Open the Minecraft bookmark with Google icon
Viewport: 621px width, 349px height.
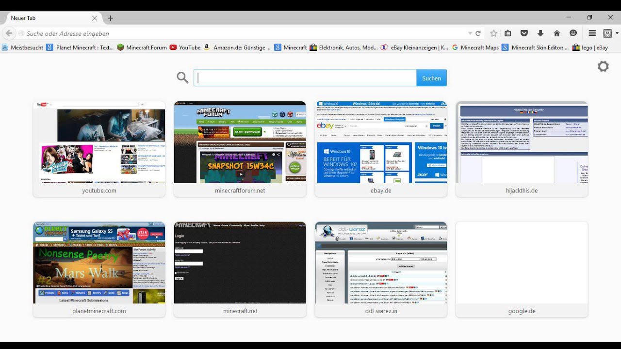291,48
